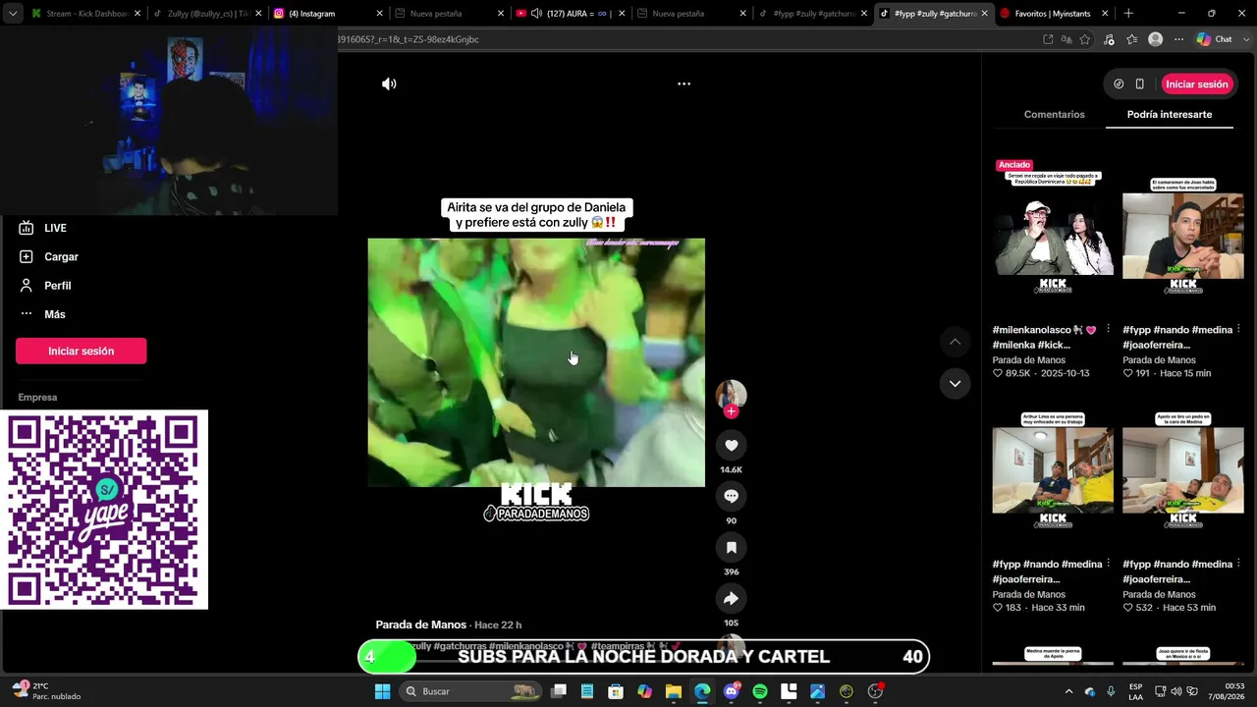The width and height of the screenshot is (1257, 707).
Task: Open the Windows Start menu
Action: click(382, 691)
